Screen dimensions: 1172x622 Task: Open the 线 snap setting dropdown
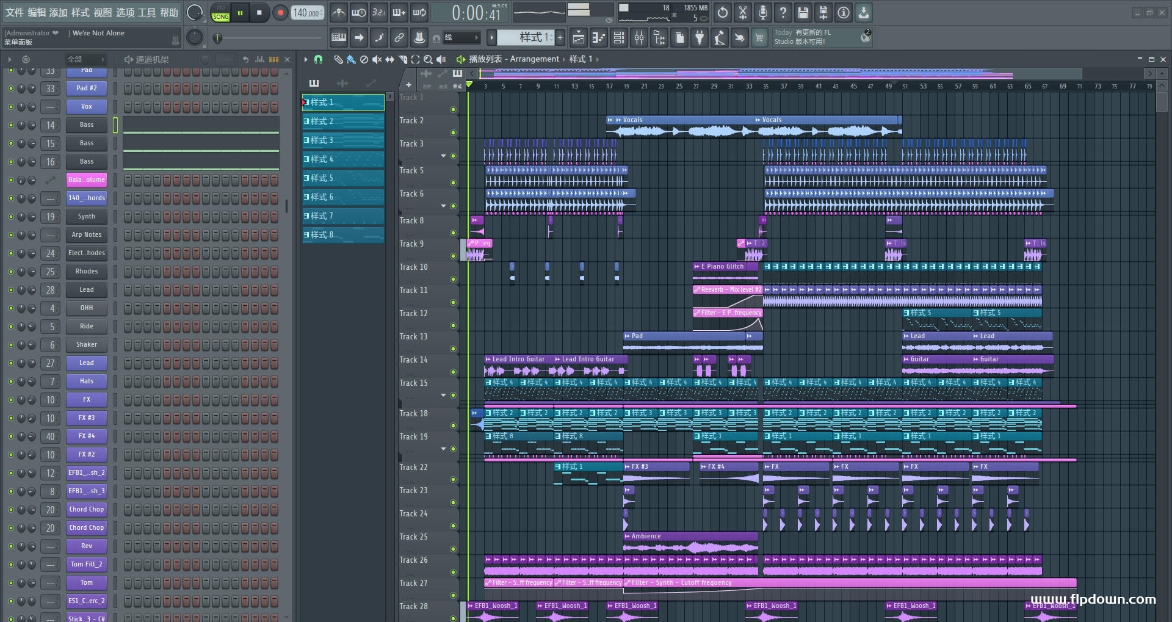(x=461, y=38)
